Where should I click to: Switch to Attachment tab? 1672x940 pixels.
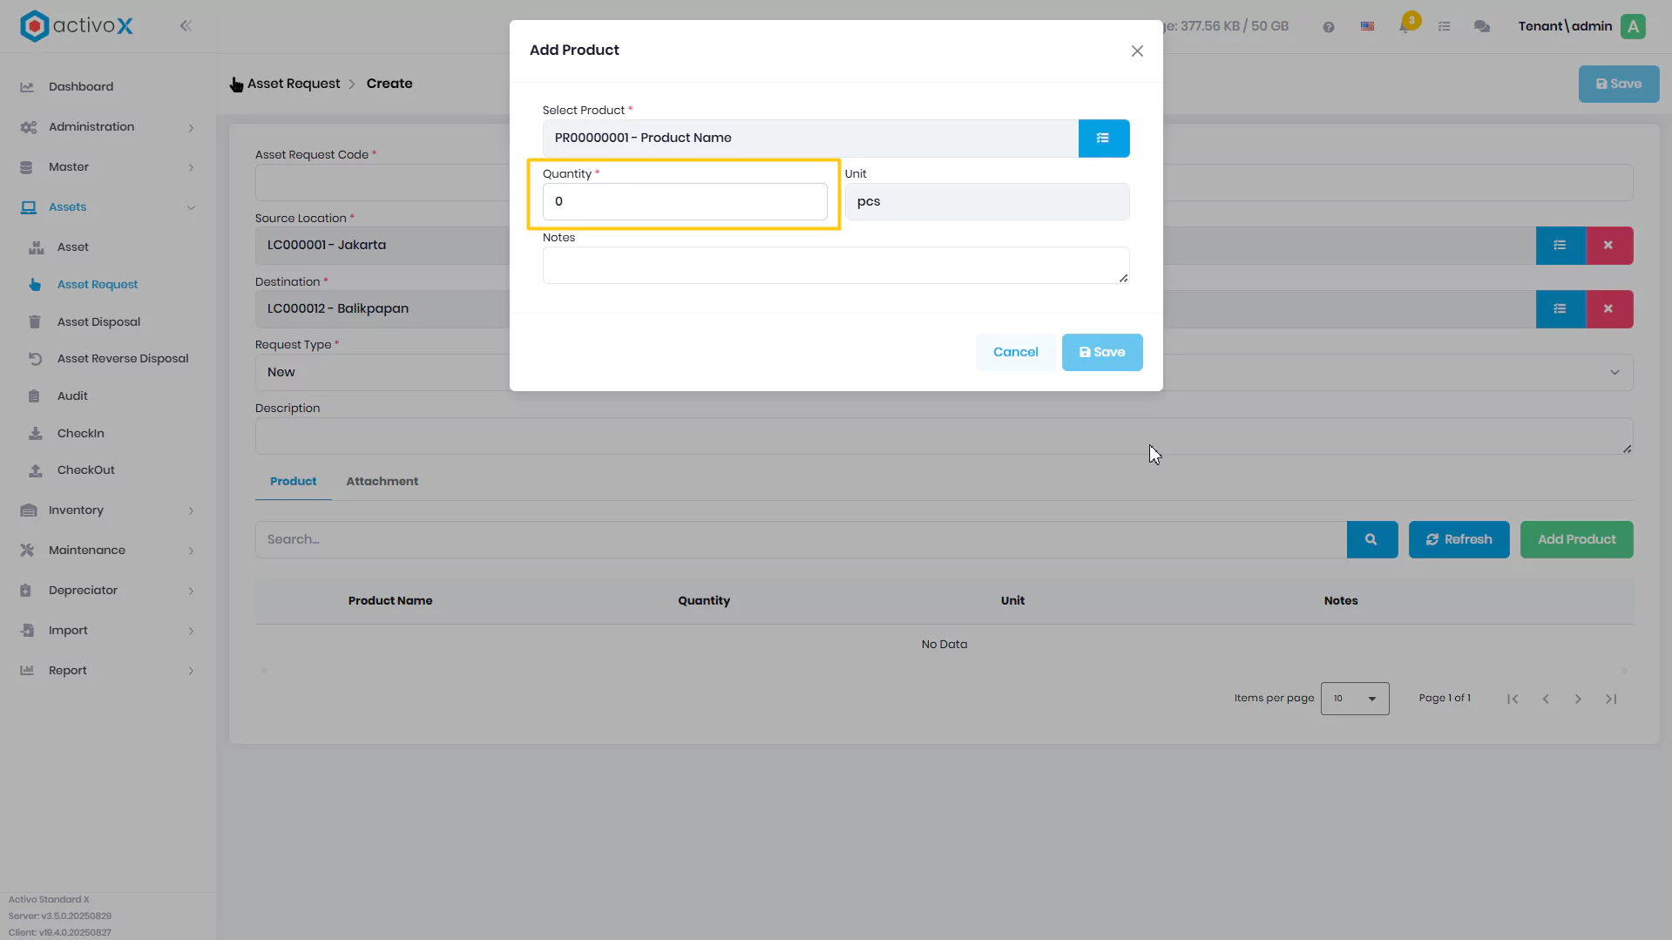382,482
